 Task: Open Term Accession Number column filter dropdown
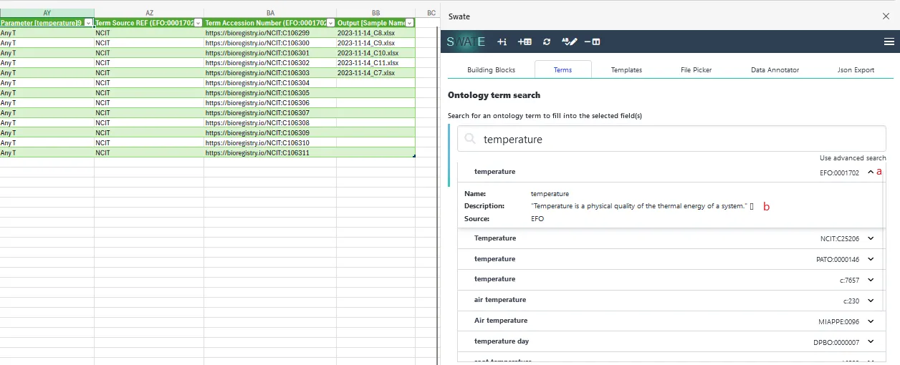[330, 23]
